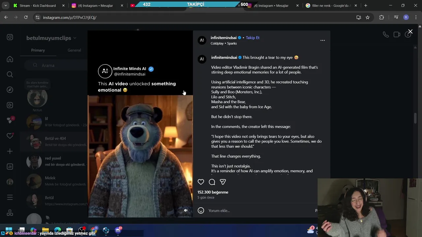Open the install app icon in address bar
Screen dimensions: 422x237
[x=359, y=17]
